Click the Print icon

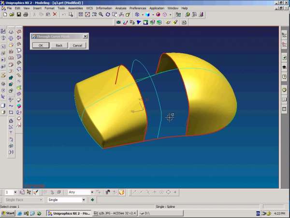pos(26,15)
